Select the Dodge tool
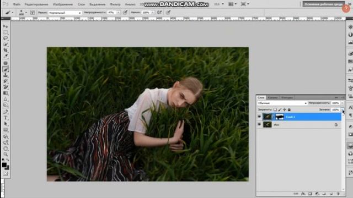This screenshot has height=198, width=353. 6,105
